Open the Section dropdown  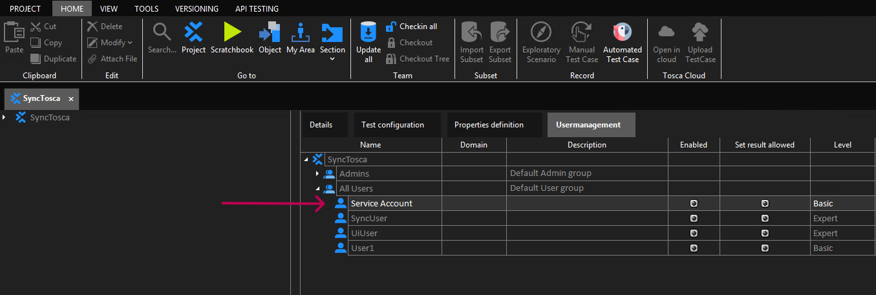click(x=332, y=58)
